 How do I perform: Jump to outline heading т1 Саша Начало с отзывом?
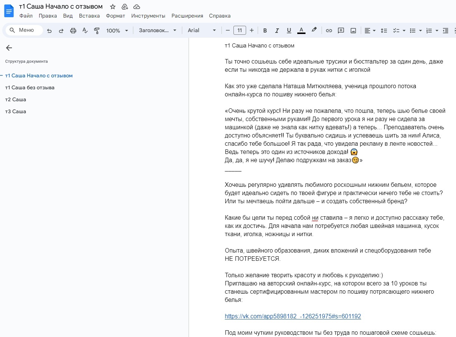coord(39,75)
